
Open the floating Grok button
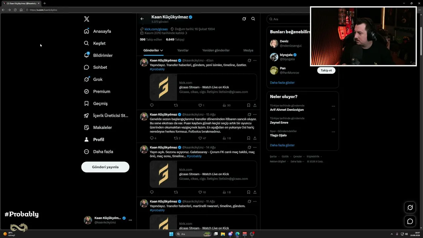pos(410,207)
